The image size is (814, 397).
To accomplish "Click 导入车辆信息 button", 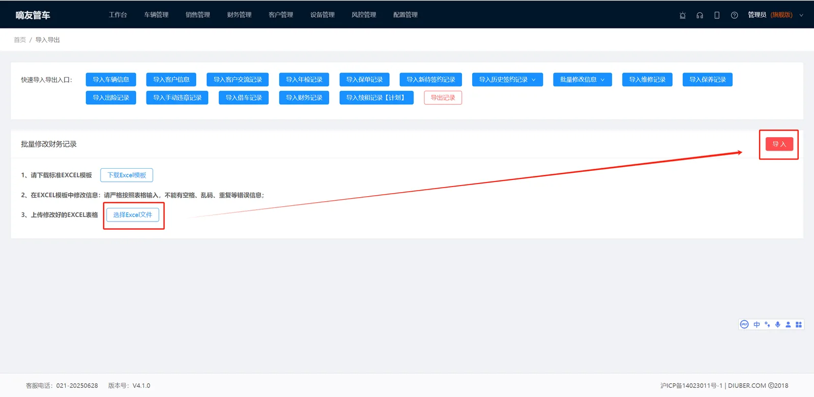I will (x=111, y=79).
